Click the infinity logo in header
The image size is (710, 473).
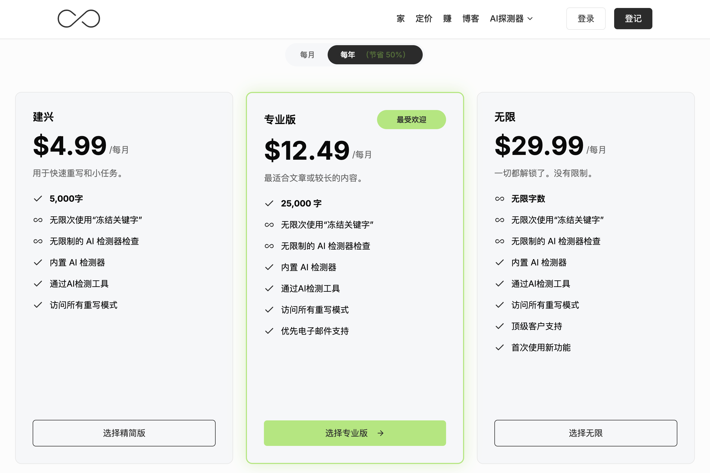[79, 19]
